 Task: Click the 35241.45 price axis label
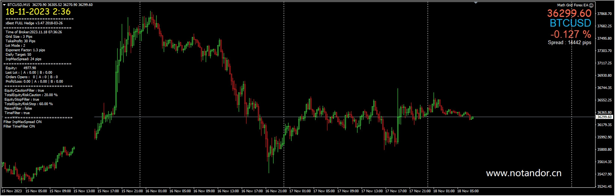click(604, 187)
